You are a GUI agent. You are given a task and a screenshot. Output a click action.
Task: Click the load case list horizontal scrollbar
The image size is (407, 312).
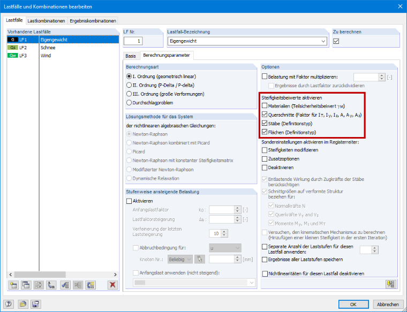pos(40,275)
